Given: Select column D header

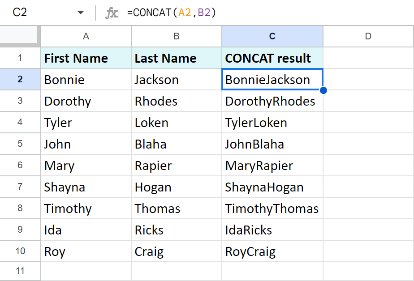Looking at the screenshot, I should pyautogui.click(x=368, y=36).
